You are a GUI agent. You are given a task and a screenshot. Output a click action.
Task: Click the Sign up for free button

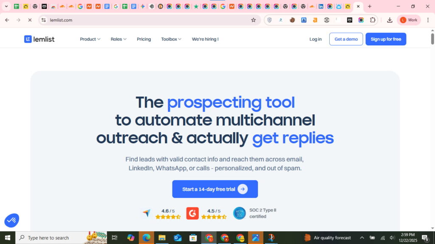click(x=386, y=39)
